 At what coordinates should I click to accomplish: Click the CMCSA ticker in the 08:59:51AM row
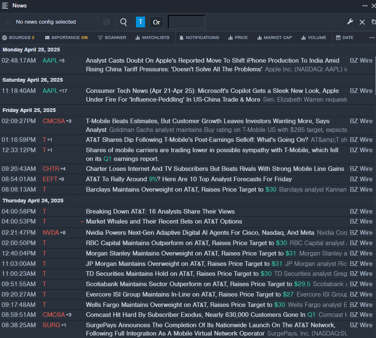(x=54, y=315)
